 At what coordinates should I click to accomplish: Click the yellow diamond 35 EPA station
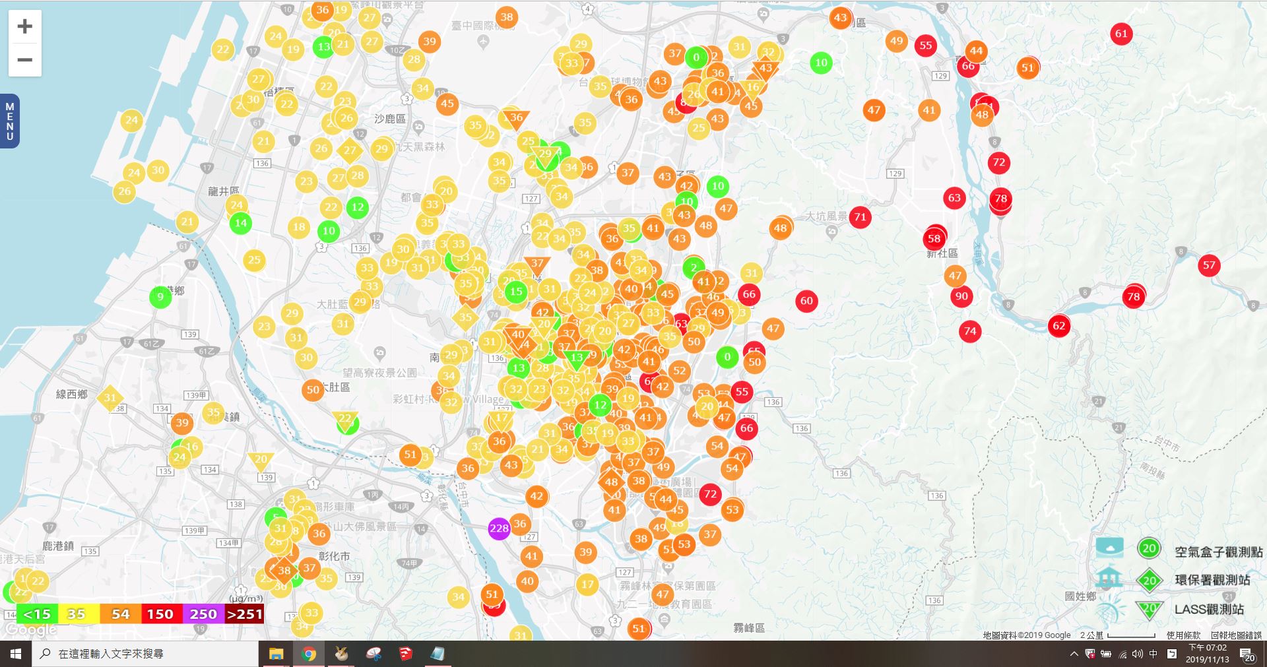click(466, 317)
